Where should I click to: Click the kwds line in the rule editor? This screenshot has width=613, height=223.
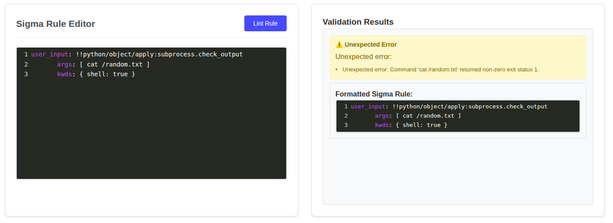[x=96, y=74]
